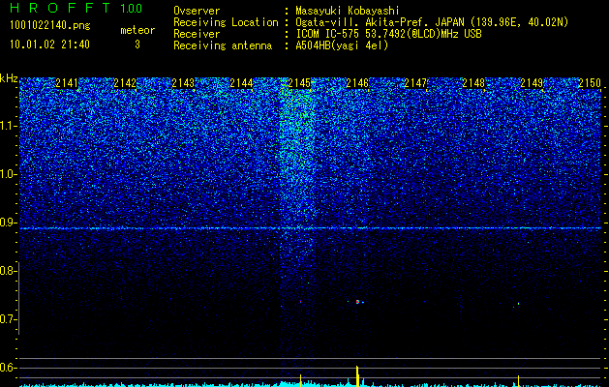Image resolution: width=609 pixels, height=387 pixels.
Task: Click the meteor count value 3
Action: (137, 45)
